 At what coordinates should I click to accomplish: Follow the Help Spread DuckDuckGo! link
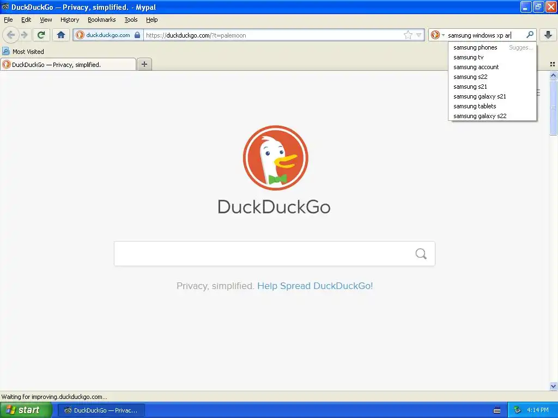315,286
